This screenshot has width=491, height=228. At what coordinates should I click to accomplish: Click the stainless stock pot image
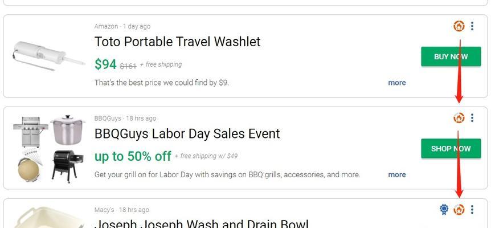(x=67, y=129)
